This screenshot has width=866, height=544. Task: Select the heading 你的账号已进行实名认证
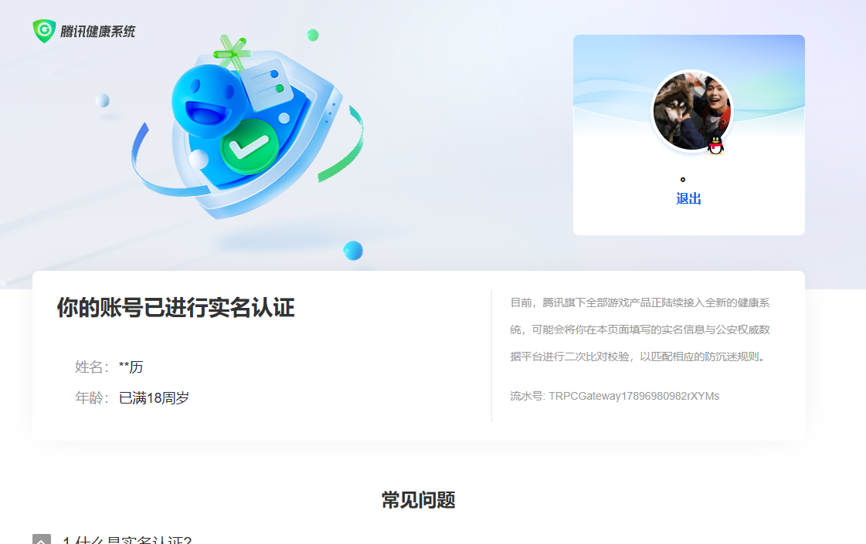pos(175,308)
